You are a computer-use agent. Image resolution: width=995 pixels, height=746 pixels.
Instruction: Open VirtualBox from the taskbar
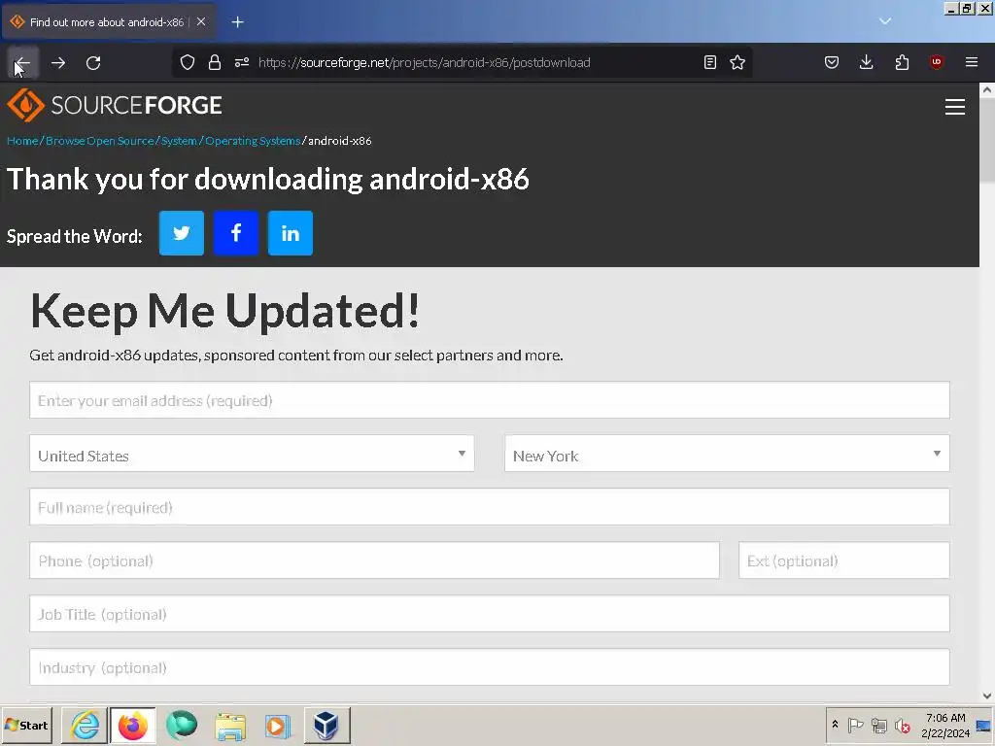click(326, 725)
